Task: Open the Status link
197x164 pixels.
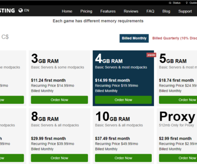Action: (176, 3)
